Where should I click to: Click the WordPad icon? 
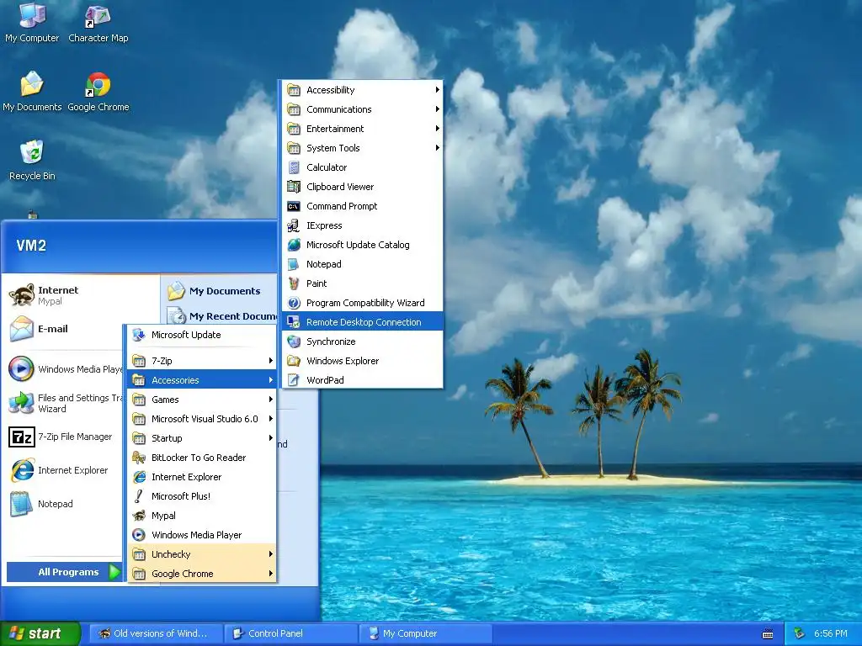click(294, 380)
